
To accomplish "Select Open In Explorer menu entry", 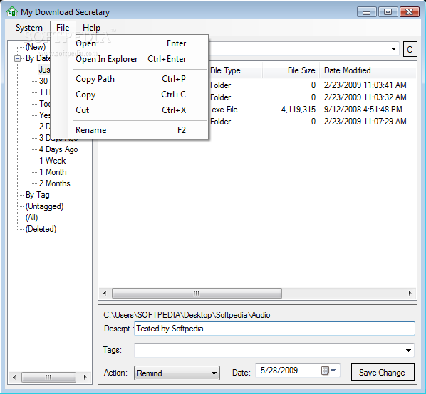I will pyautogui.click(x=130, y=59).
